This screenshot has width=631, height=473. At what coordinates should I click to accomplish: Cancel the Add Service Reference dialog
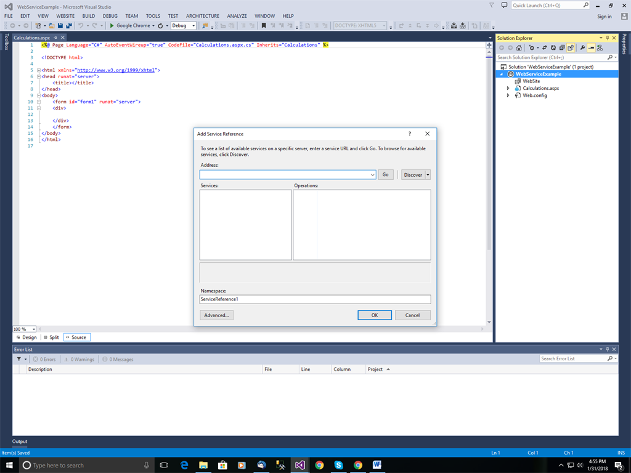coord(412,315)
